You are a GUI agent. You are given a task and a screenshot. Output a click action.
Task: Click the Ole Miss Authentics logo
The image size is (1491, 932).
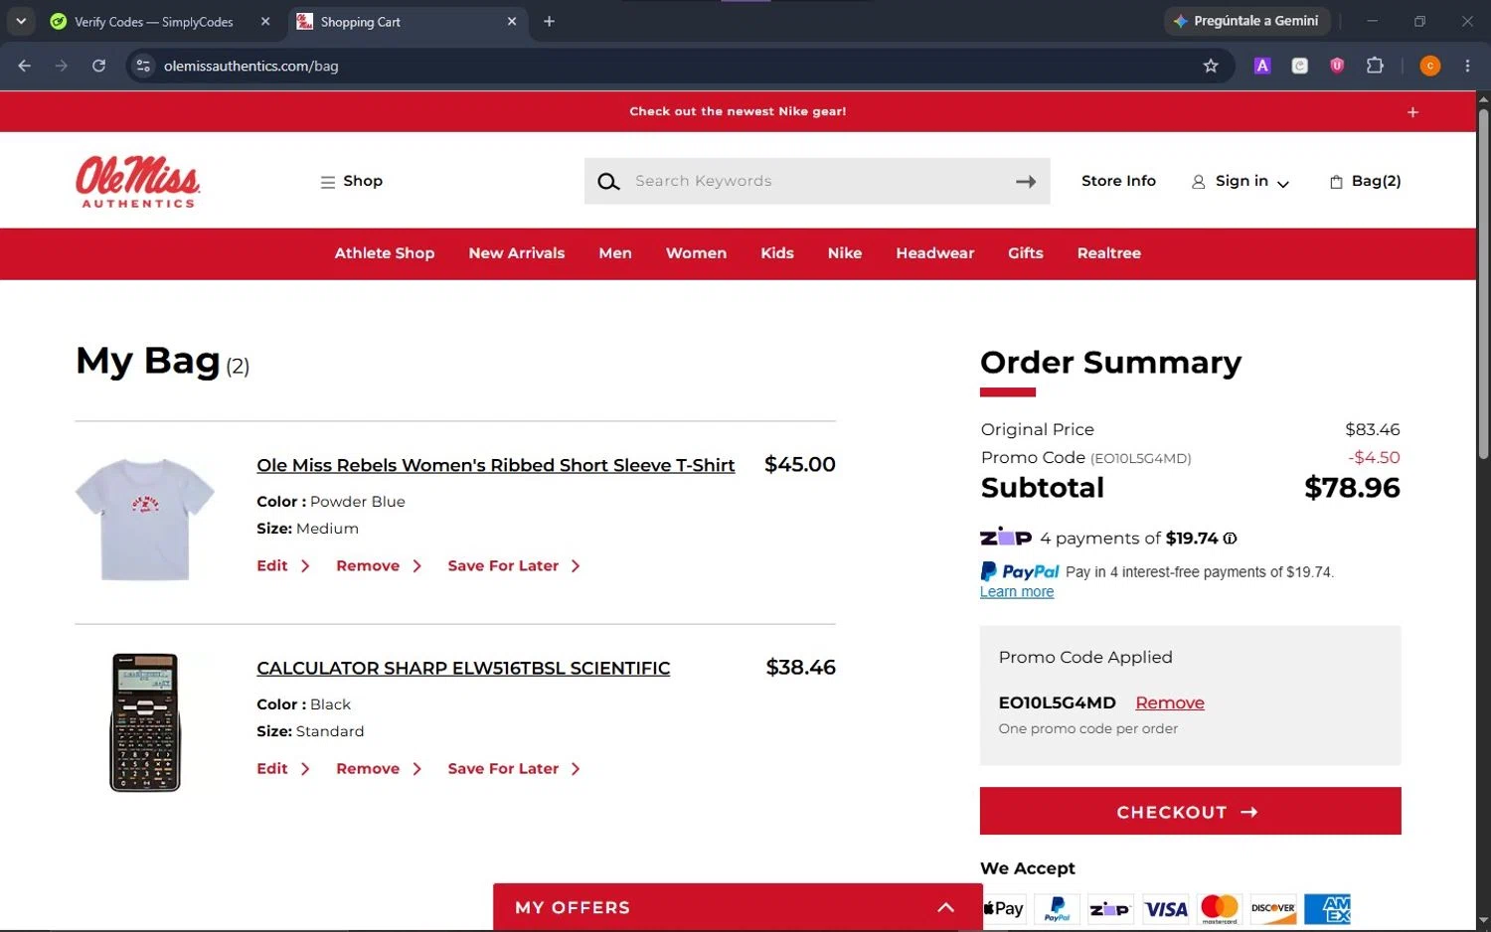138,182
